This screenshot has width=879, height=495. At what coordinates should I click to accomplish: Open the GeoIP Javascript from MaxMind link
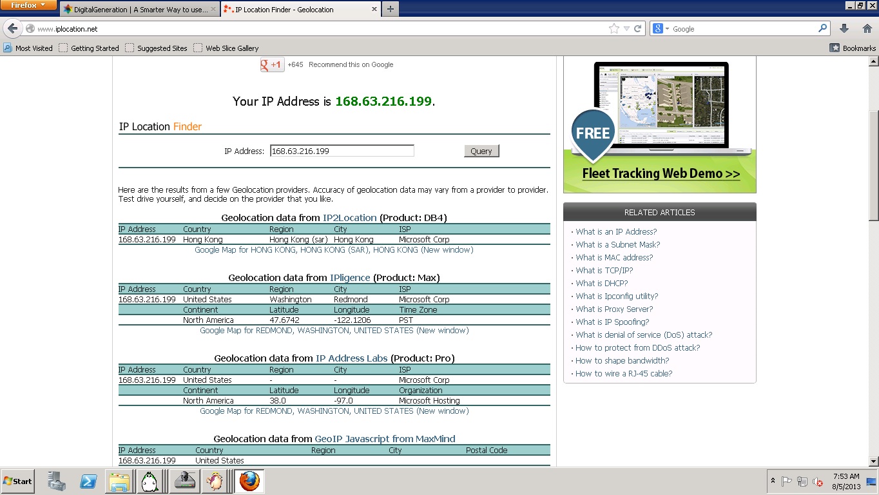click(x=385, y=439)
